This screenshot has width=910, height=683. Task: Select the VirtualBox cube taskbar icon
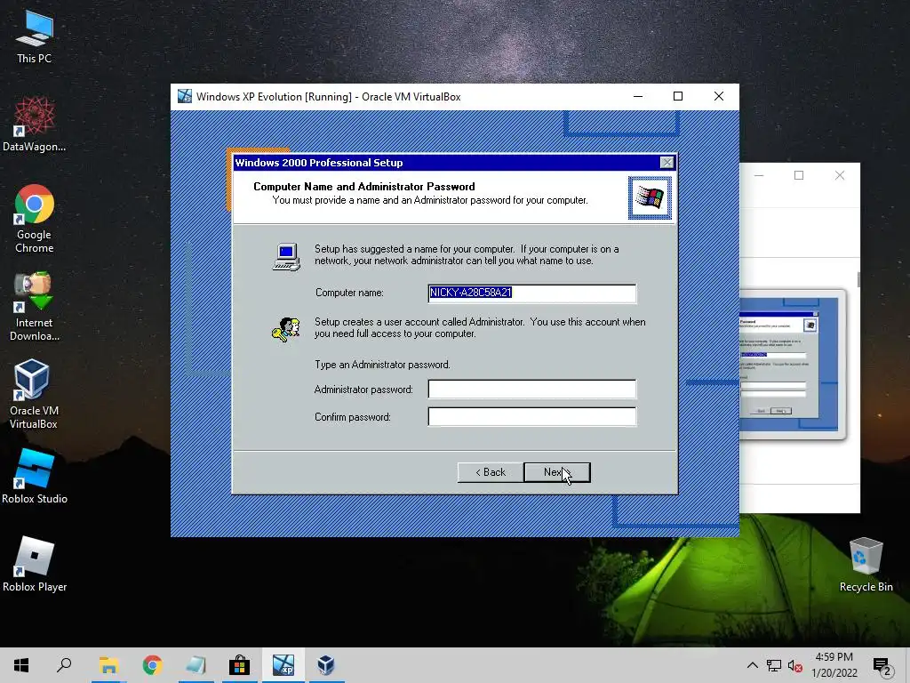click(x=326, y=665)
